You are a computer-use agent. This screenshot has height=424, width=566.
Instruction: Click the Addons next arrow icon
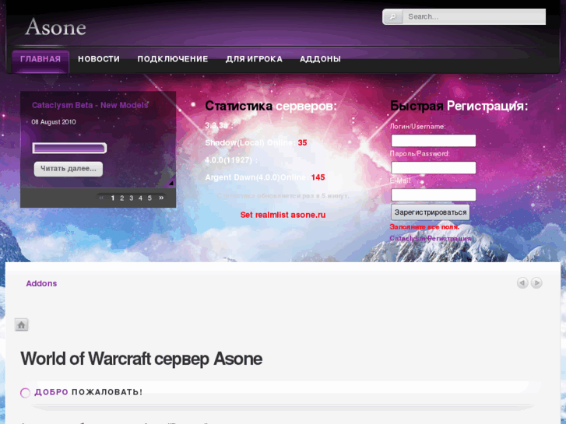[536, 283]
